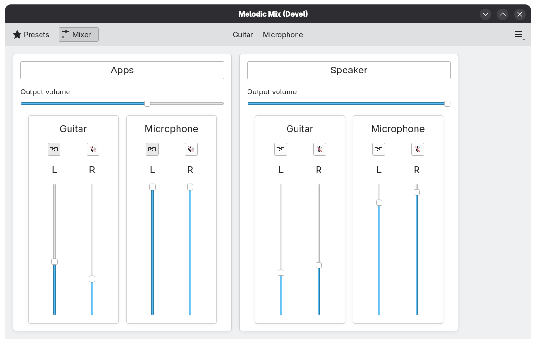Image resolution: width=536 pixels, height=344 pixels.
Task: Click Speaker Guitar right channel slider handle
Action: (x=318, y=265)
